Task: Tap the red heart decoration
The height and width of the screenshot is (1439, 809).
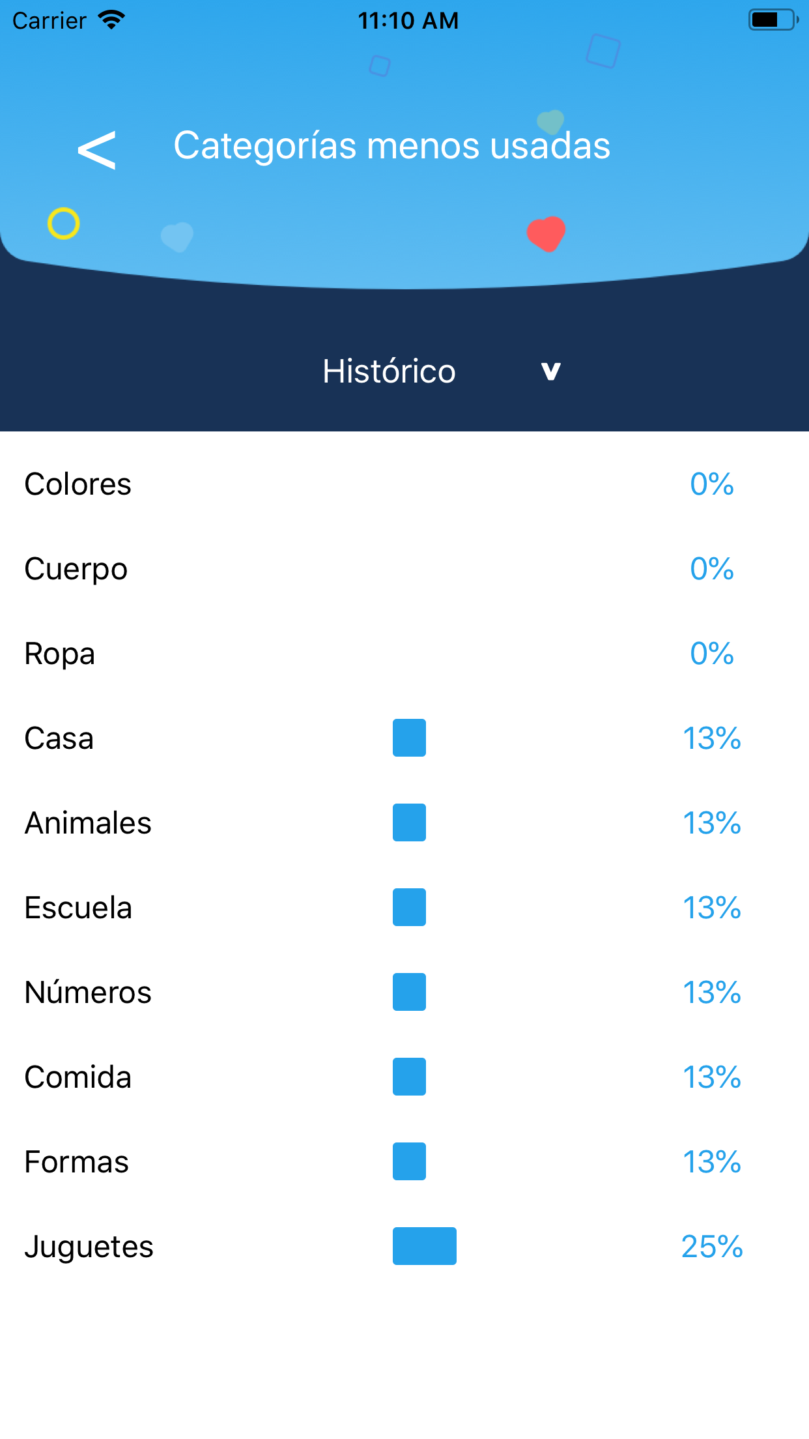Action: click(x=546, y=233)
